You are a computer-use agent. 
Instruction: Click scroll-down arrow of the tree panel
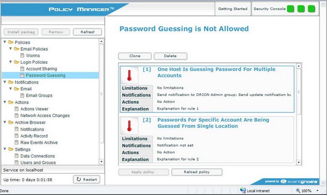[101, 162]
